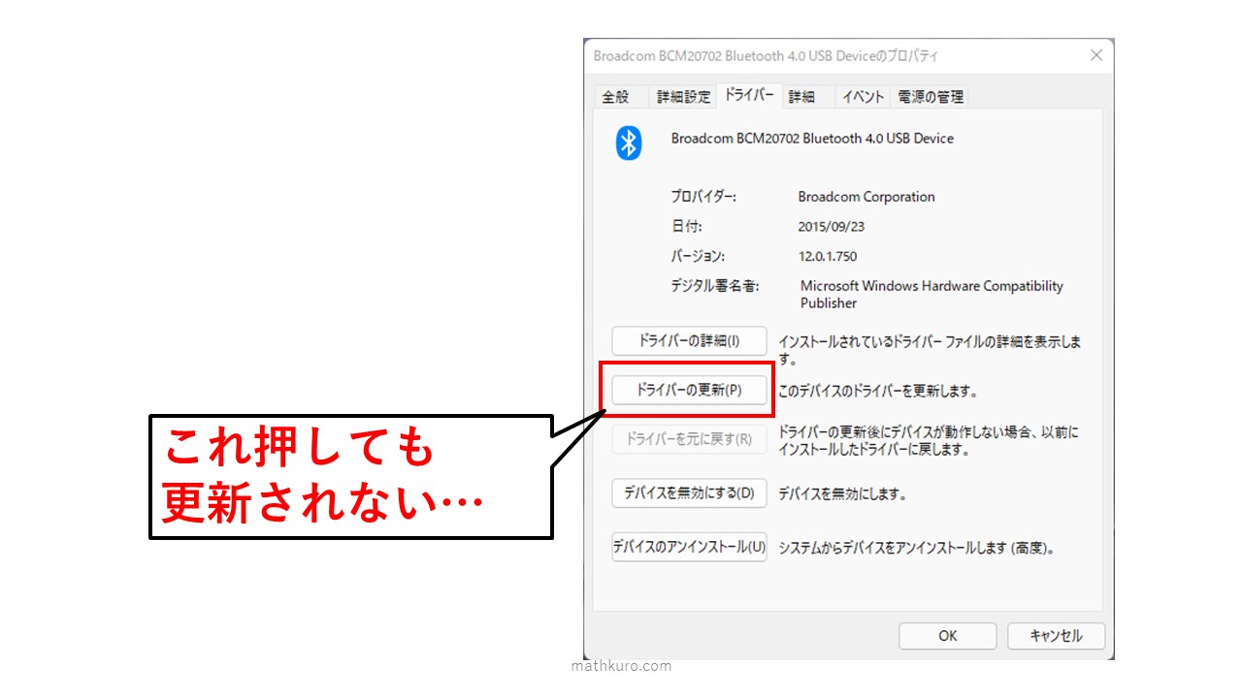Click the version value 12.0.1.750

pos(828,257)
